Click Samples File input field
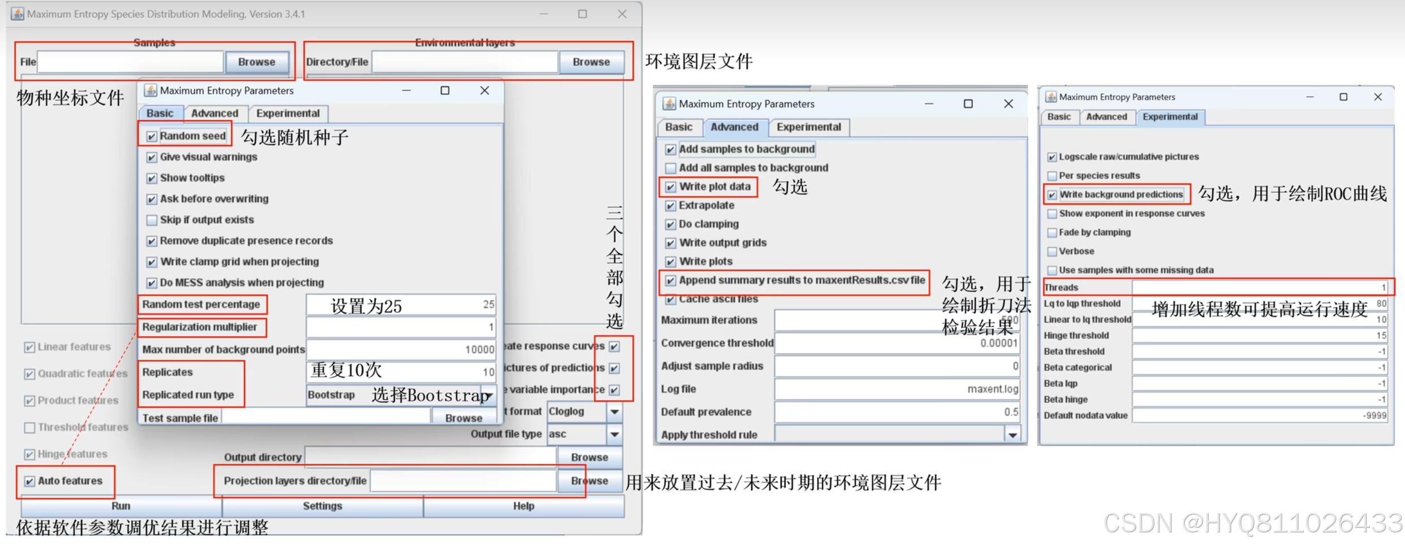 [x=130, y=62]
